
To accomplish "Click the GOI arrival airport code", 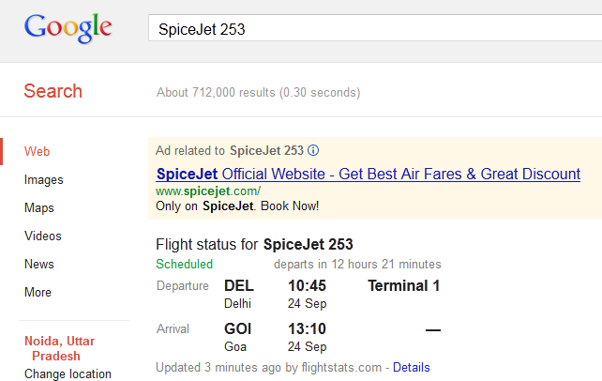I will pos(238,329).
